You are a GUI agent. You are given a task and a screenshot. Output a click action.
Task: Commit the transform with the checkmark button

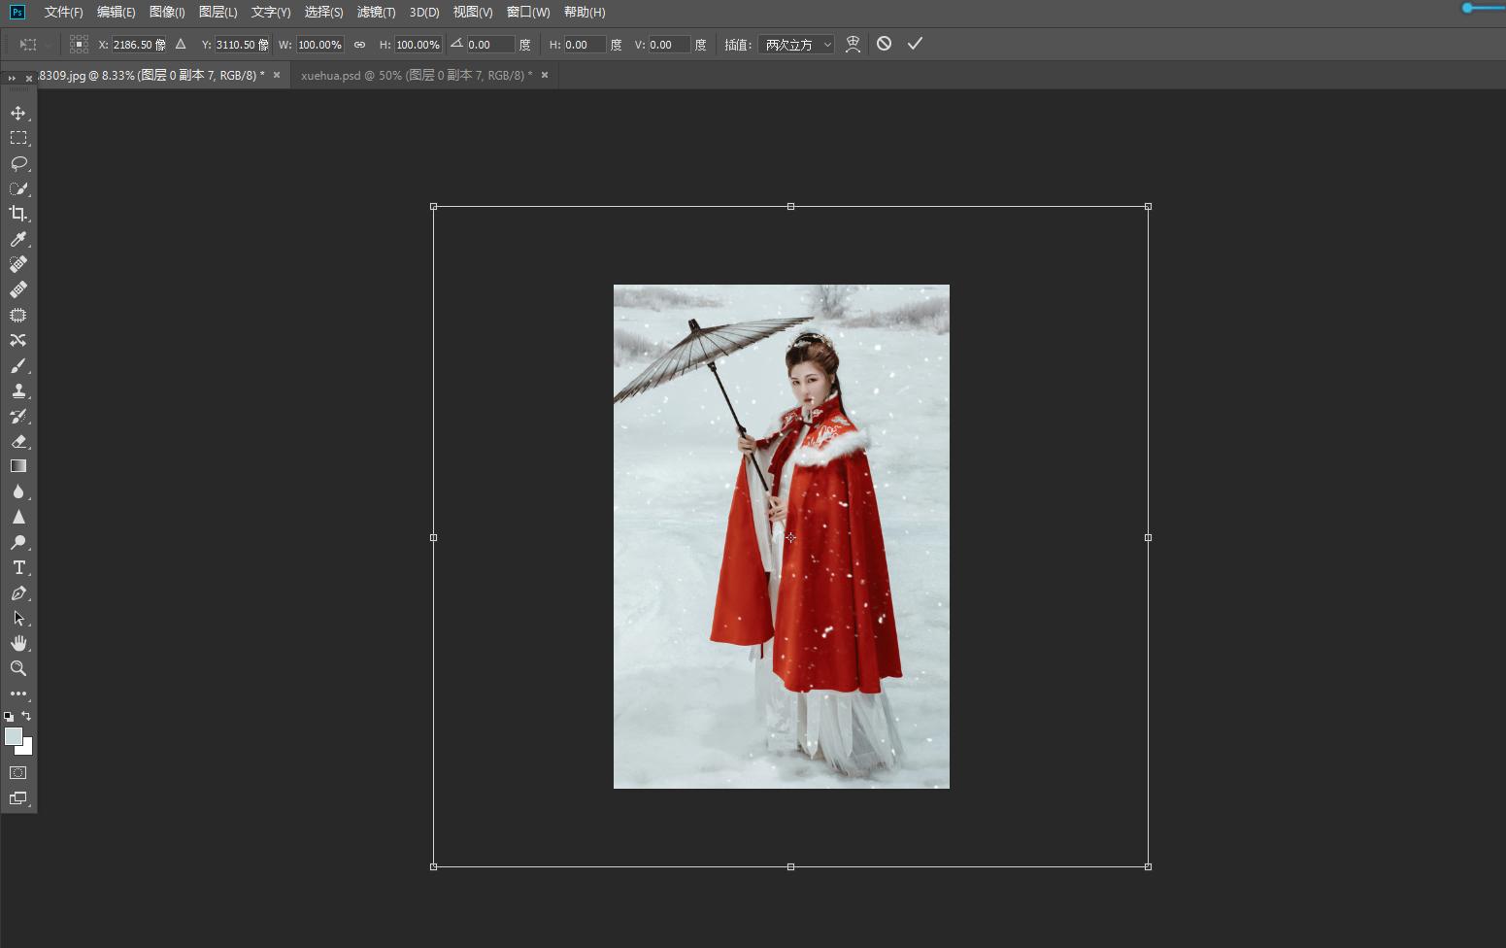pos(915,44)
